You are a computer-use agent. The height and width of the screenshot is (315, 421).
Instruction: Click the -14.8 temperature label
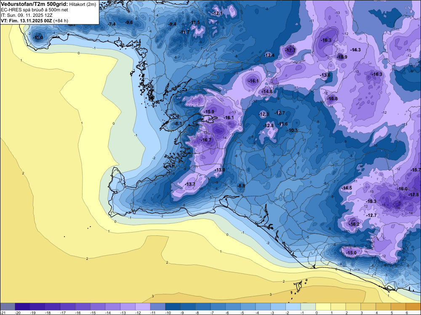tap(267, 91)
